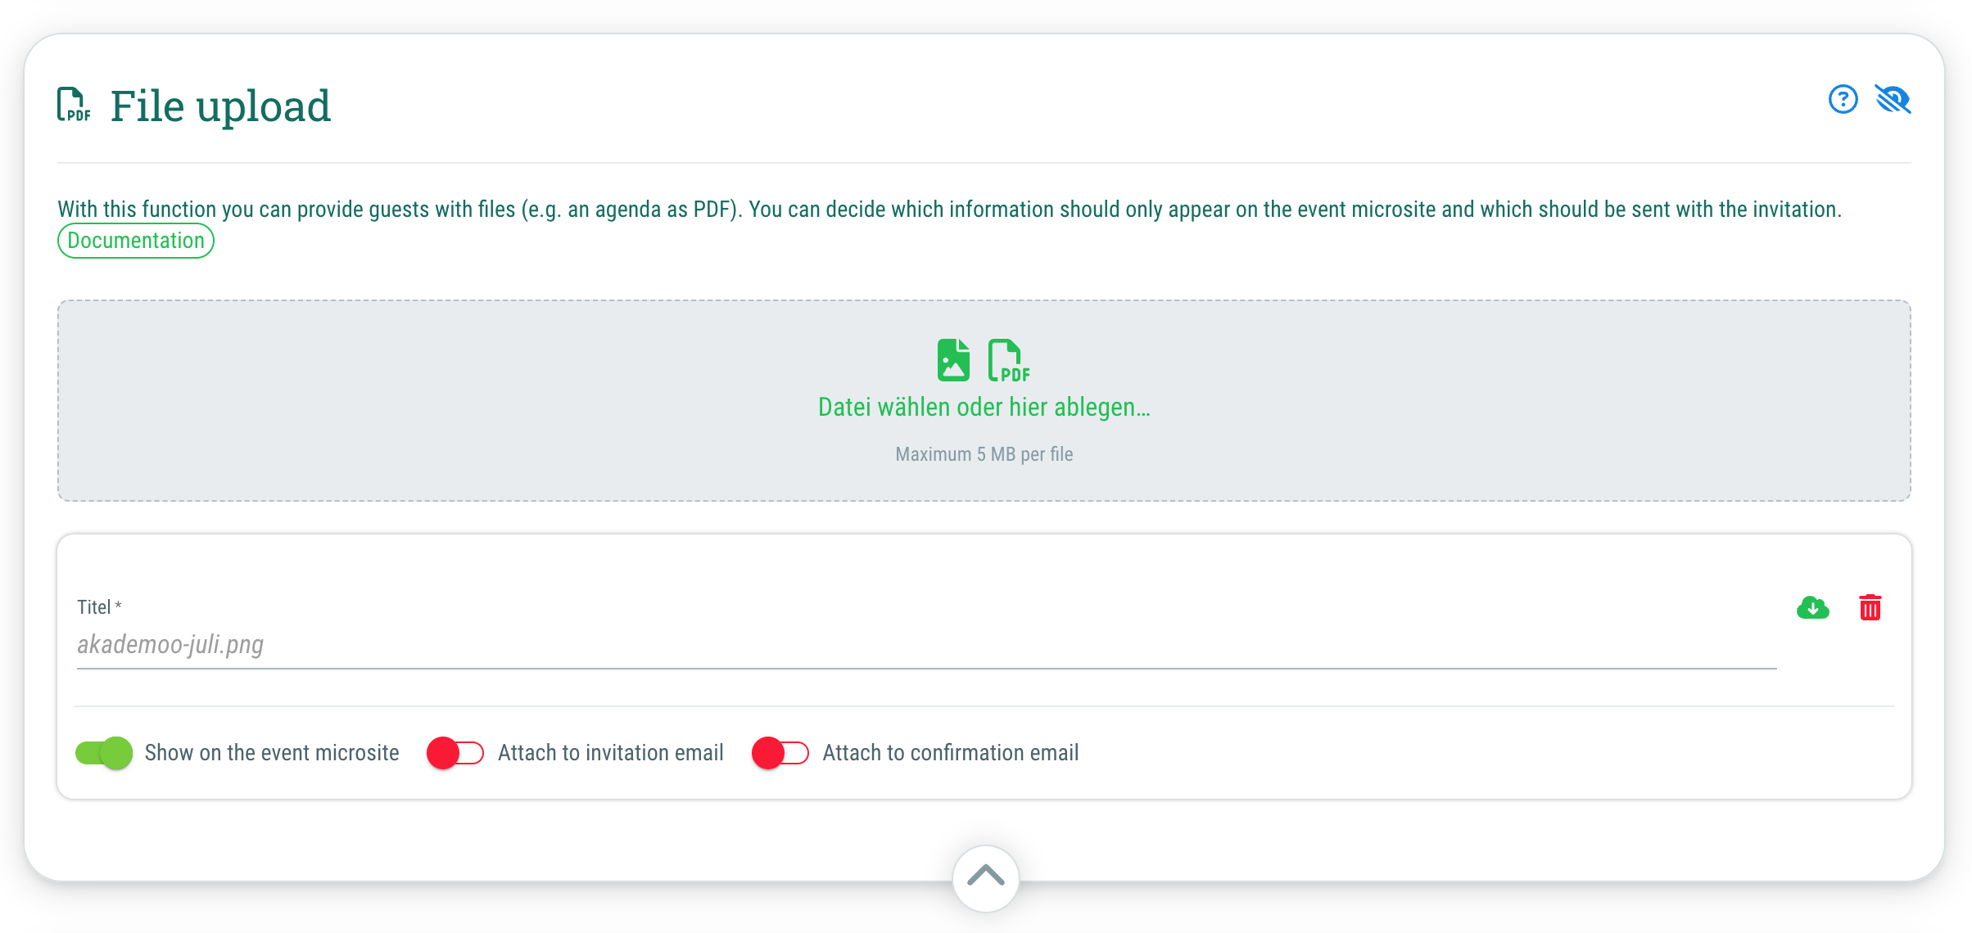
Task: Focus the Titel input field
Action: pyautogui.click(x=927, y=645)
